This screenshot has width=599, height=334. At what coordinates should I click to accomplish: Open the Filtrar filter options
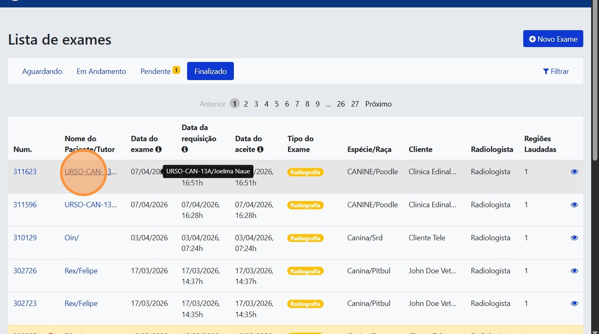pyautogui.click(x=556, y=71)
